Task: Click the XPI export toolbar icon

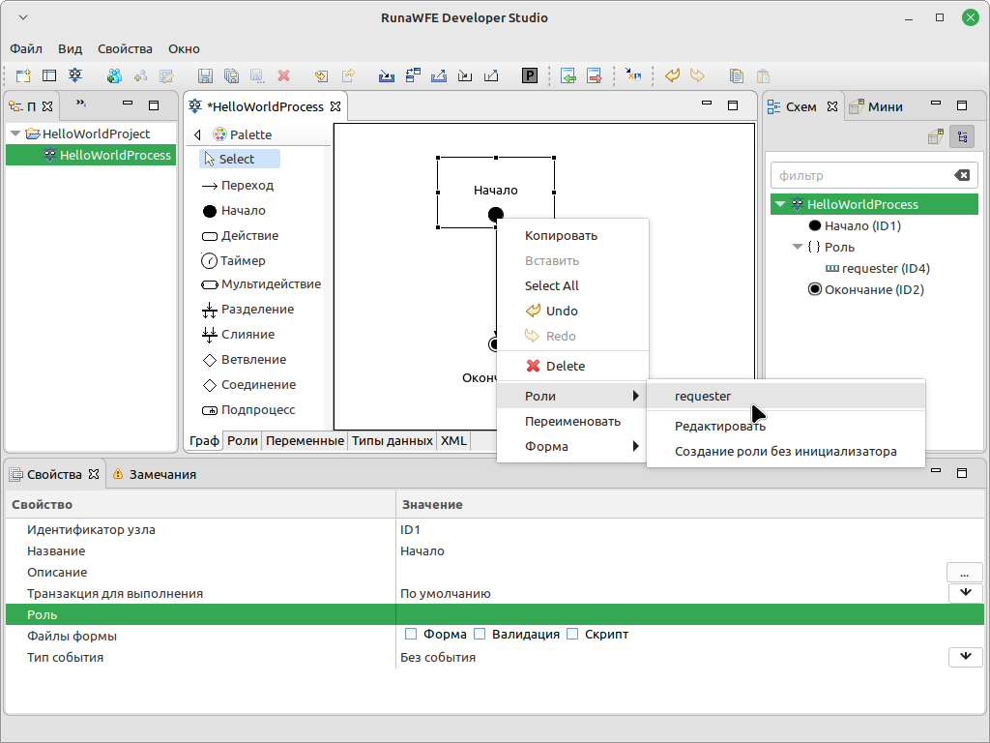Action: 633,75
